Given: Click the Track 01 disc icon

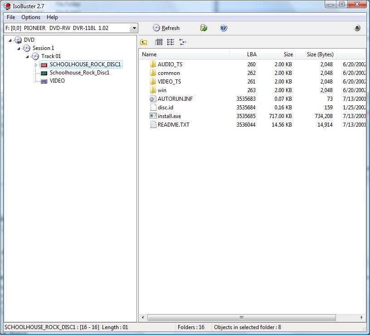Looking at the screenshot, I should click(x=35, y=56).
